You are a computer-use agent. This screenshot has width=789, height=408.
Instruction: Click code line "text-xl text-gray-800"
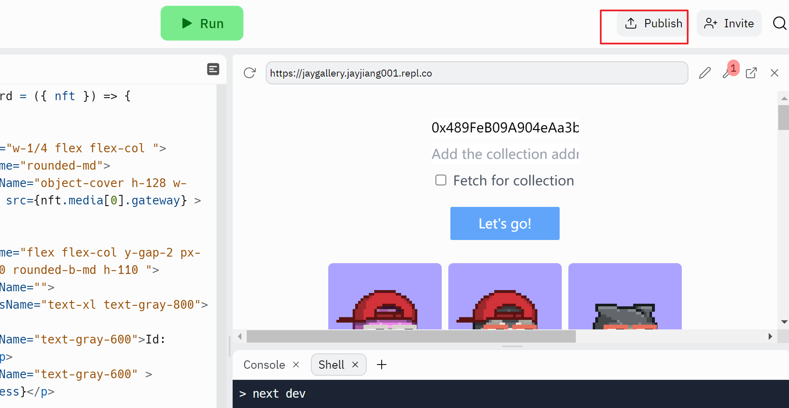(x=121, y=305)
